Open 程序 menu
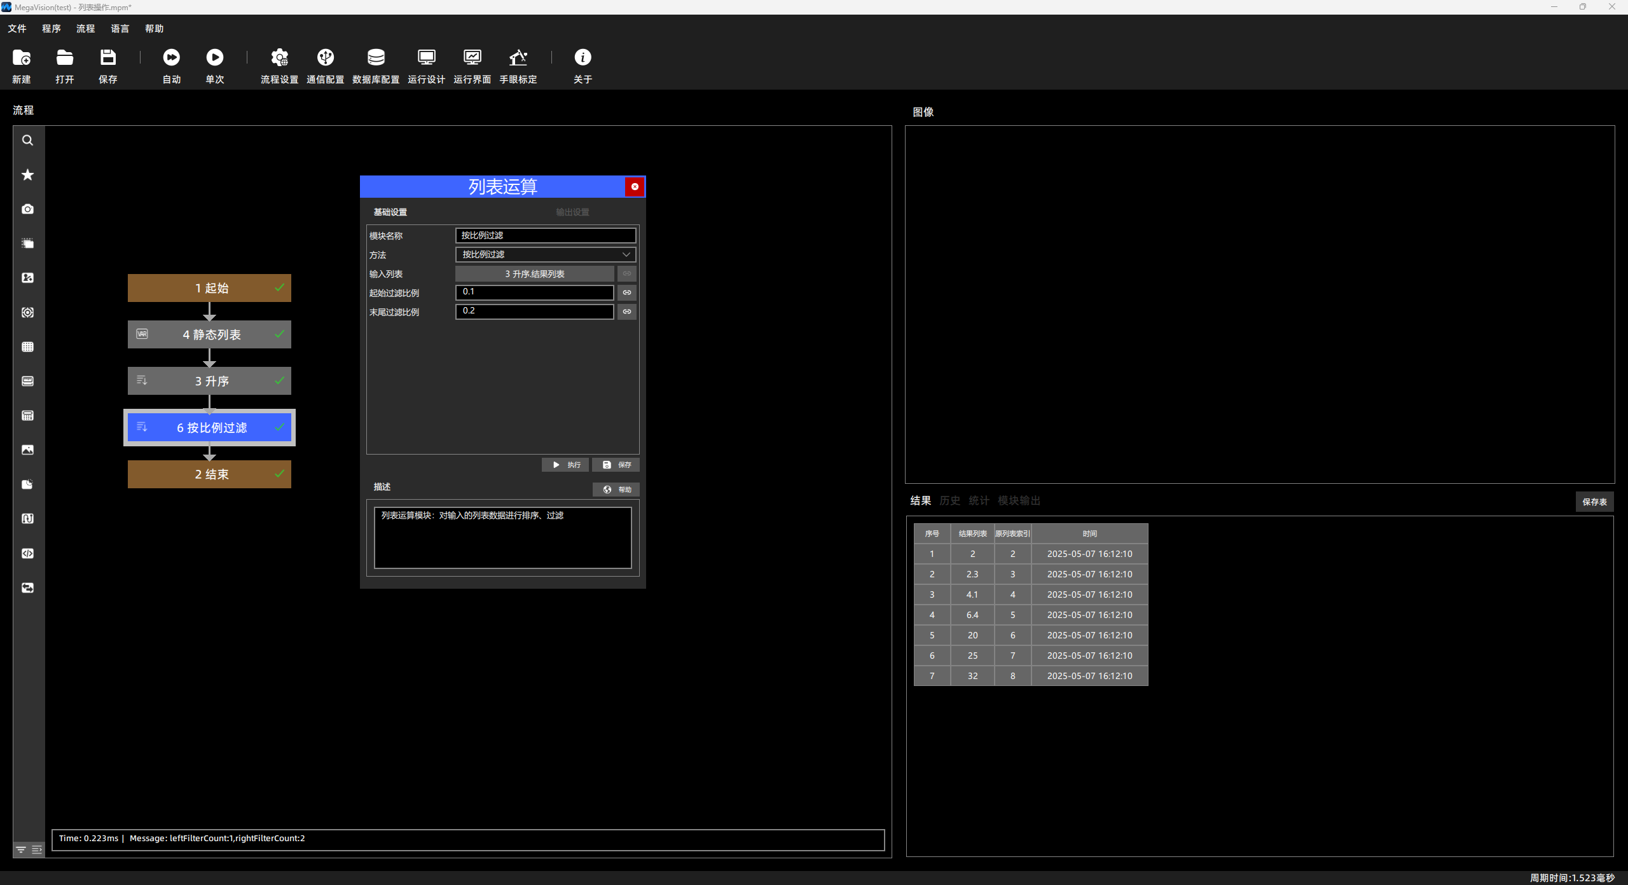The image size is (1628, 885). coord(52,29)
